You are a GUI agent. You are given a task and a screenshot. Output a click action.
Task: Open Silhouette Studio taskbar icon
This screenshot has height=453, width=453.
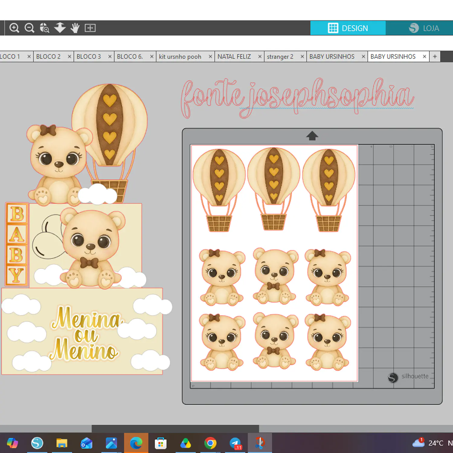37,443
